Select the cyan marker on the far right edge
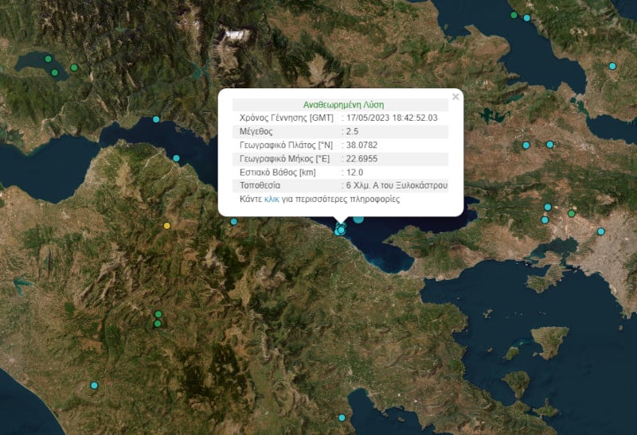This screenshot has width=637, height=435. click(x=612, y=66)
